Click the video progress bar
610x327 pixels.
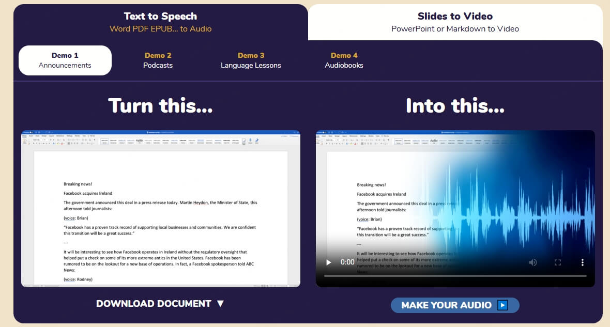click(455, 276)
